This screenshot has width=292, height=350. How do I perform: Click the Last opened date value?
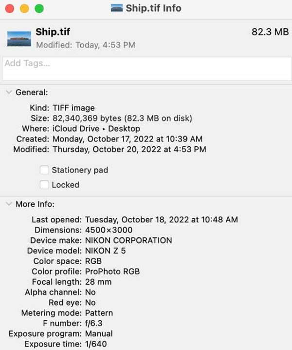click(161, 219)
